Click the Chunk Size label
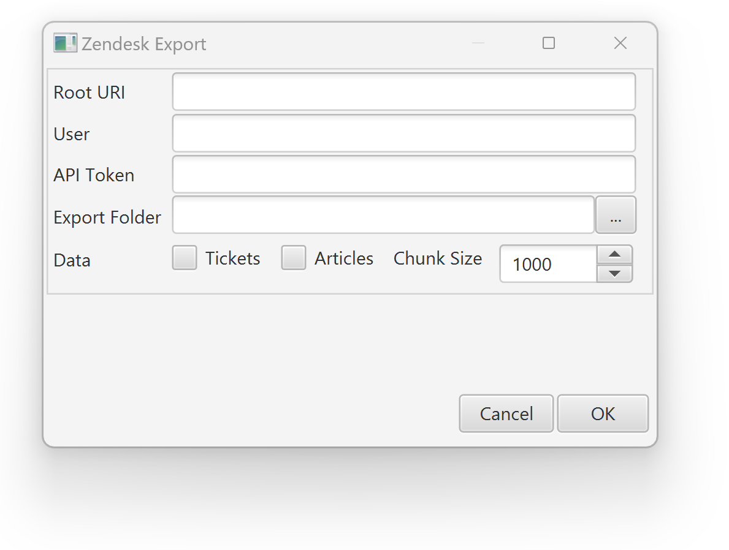Screen dimensions: 729x550 click(438, 258)
